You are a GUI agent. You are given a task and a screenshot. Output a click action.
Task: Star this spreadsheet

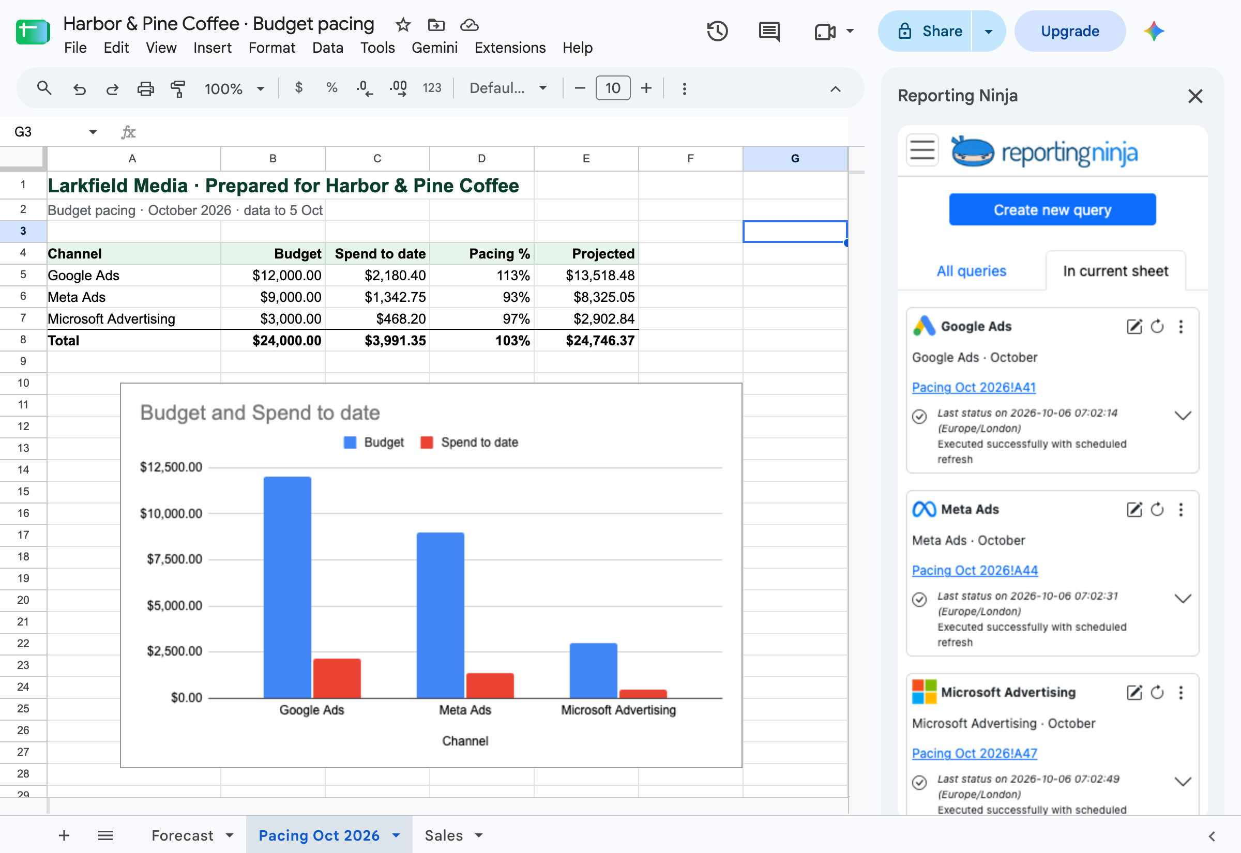(403, 25)
